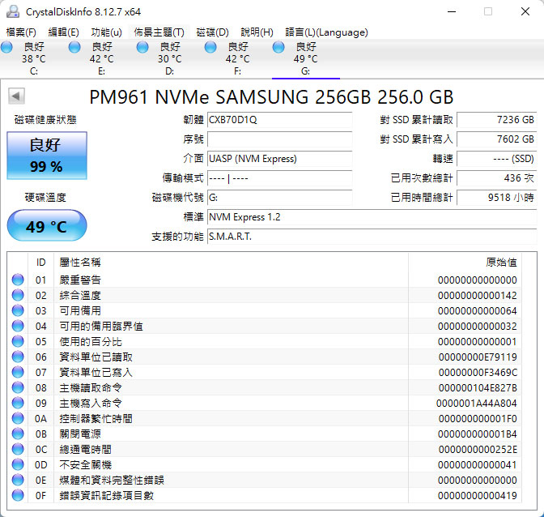Click status icon of attribute 08 主機讀取命令
Image resolution: width=544 pixels, height=517 pixels.
[x=18, y=387]
